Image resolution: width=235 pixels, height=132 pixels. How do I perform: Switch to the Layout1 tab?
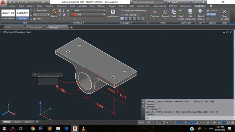point(17,122)
